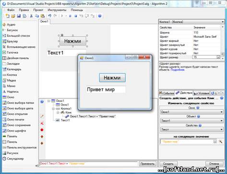Screen dimensions: 227x174
Task: Click the Save icon in the toolbar
Action: click(19, 16)
